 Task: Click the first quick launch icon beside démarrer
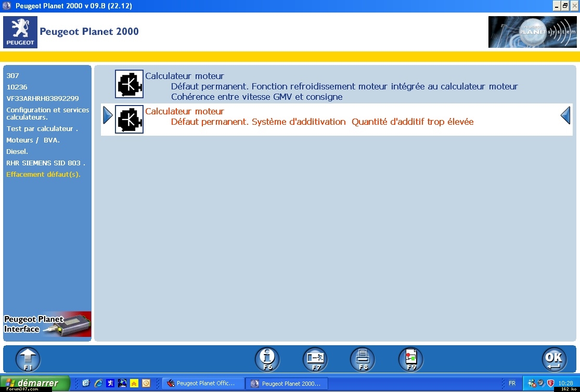[86, 384]
